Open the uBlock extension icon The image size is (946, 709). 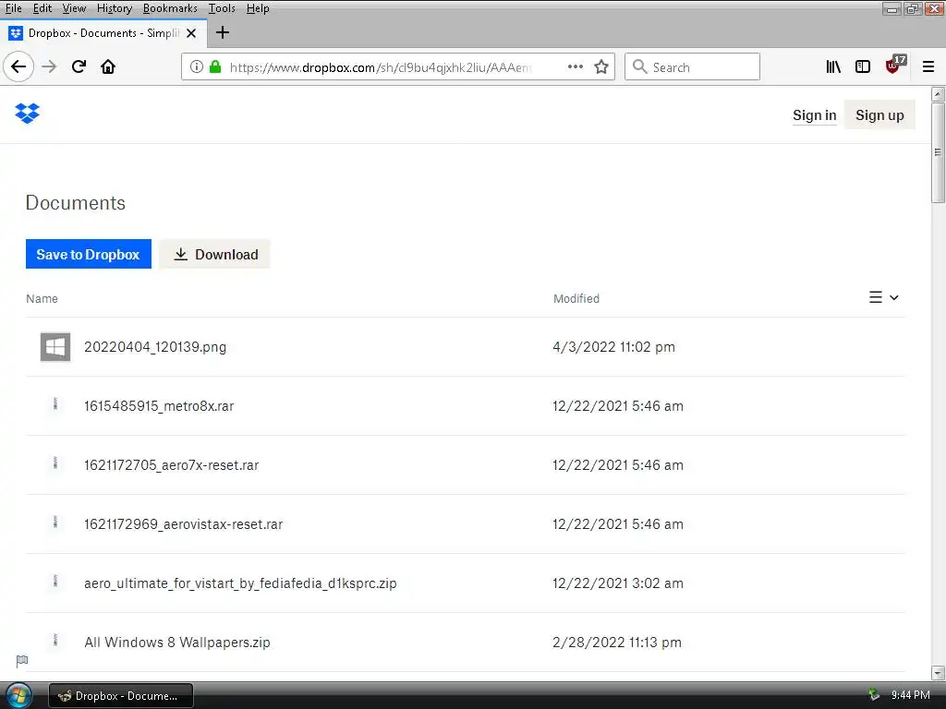click(x=894, y=65)
